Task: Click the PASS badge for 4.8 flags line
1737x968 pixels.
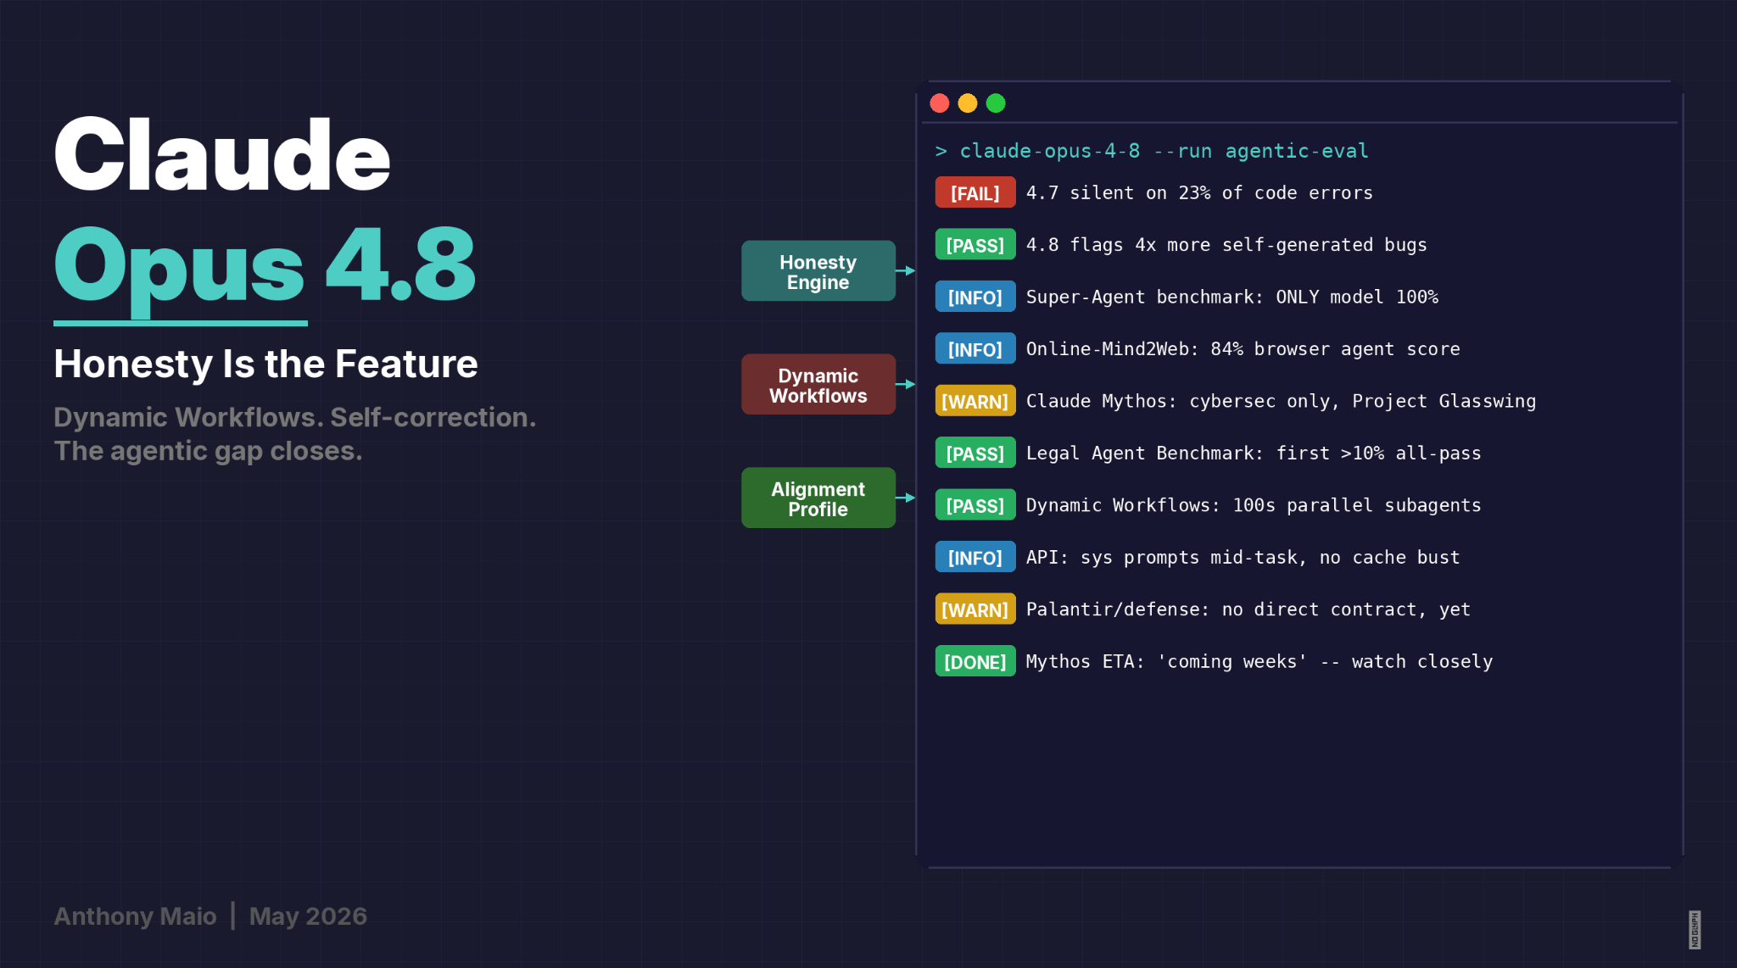Action: (x=975, y=245)
